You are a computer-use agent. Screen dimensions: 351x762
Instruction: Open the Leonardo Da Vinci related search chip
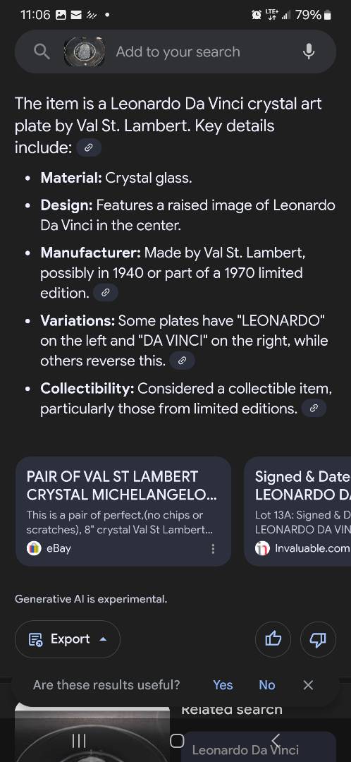pos(259,749)
